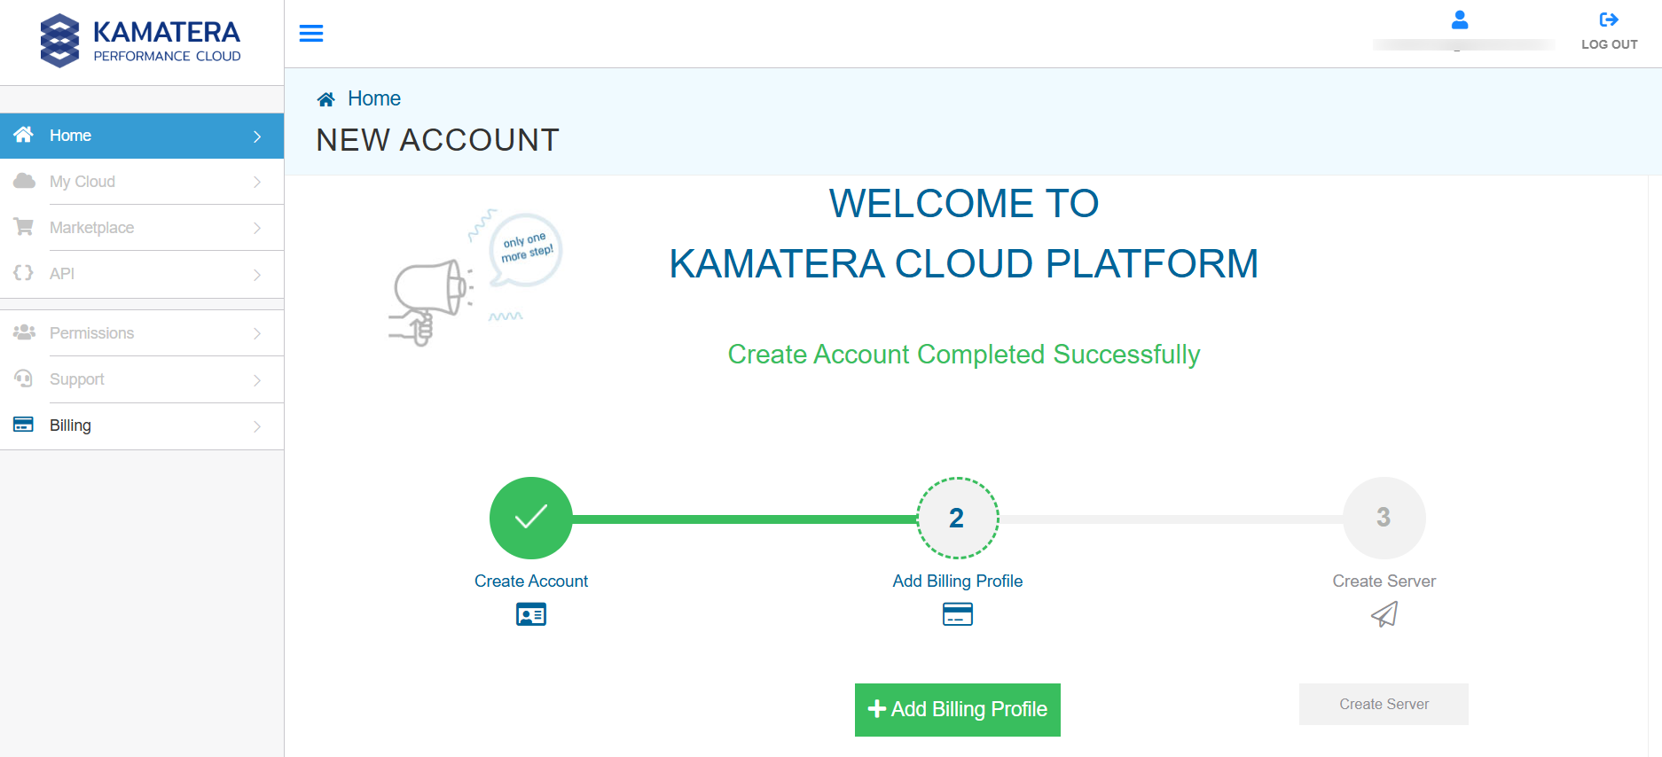
Task: Click the ID card icon under Create Account
Action: 531,614
